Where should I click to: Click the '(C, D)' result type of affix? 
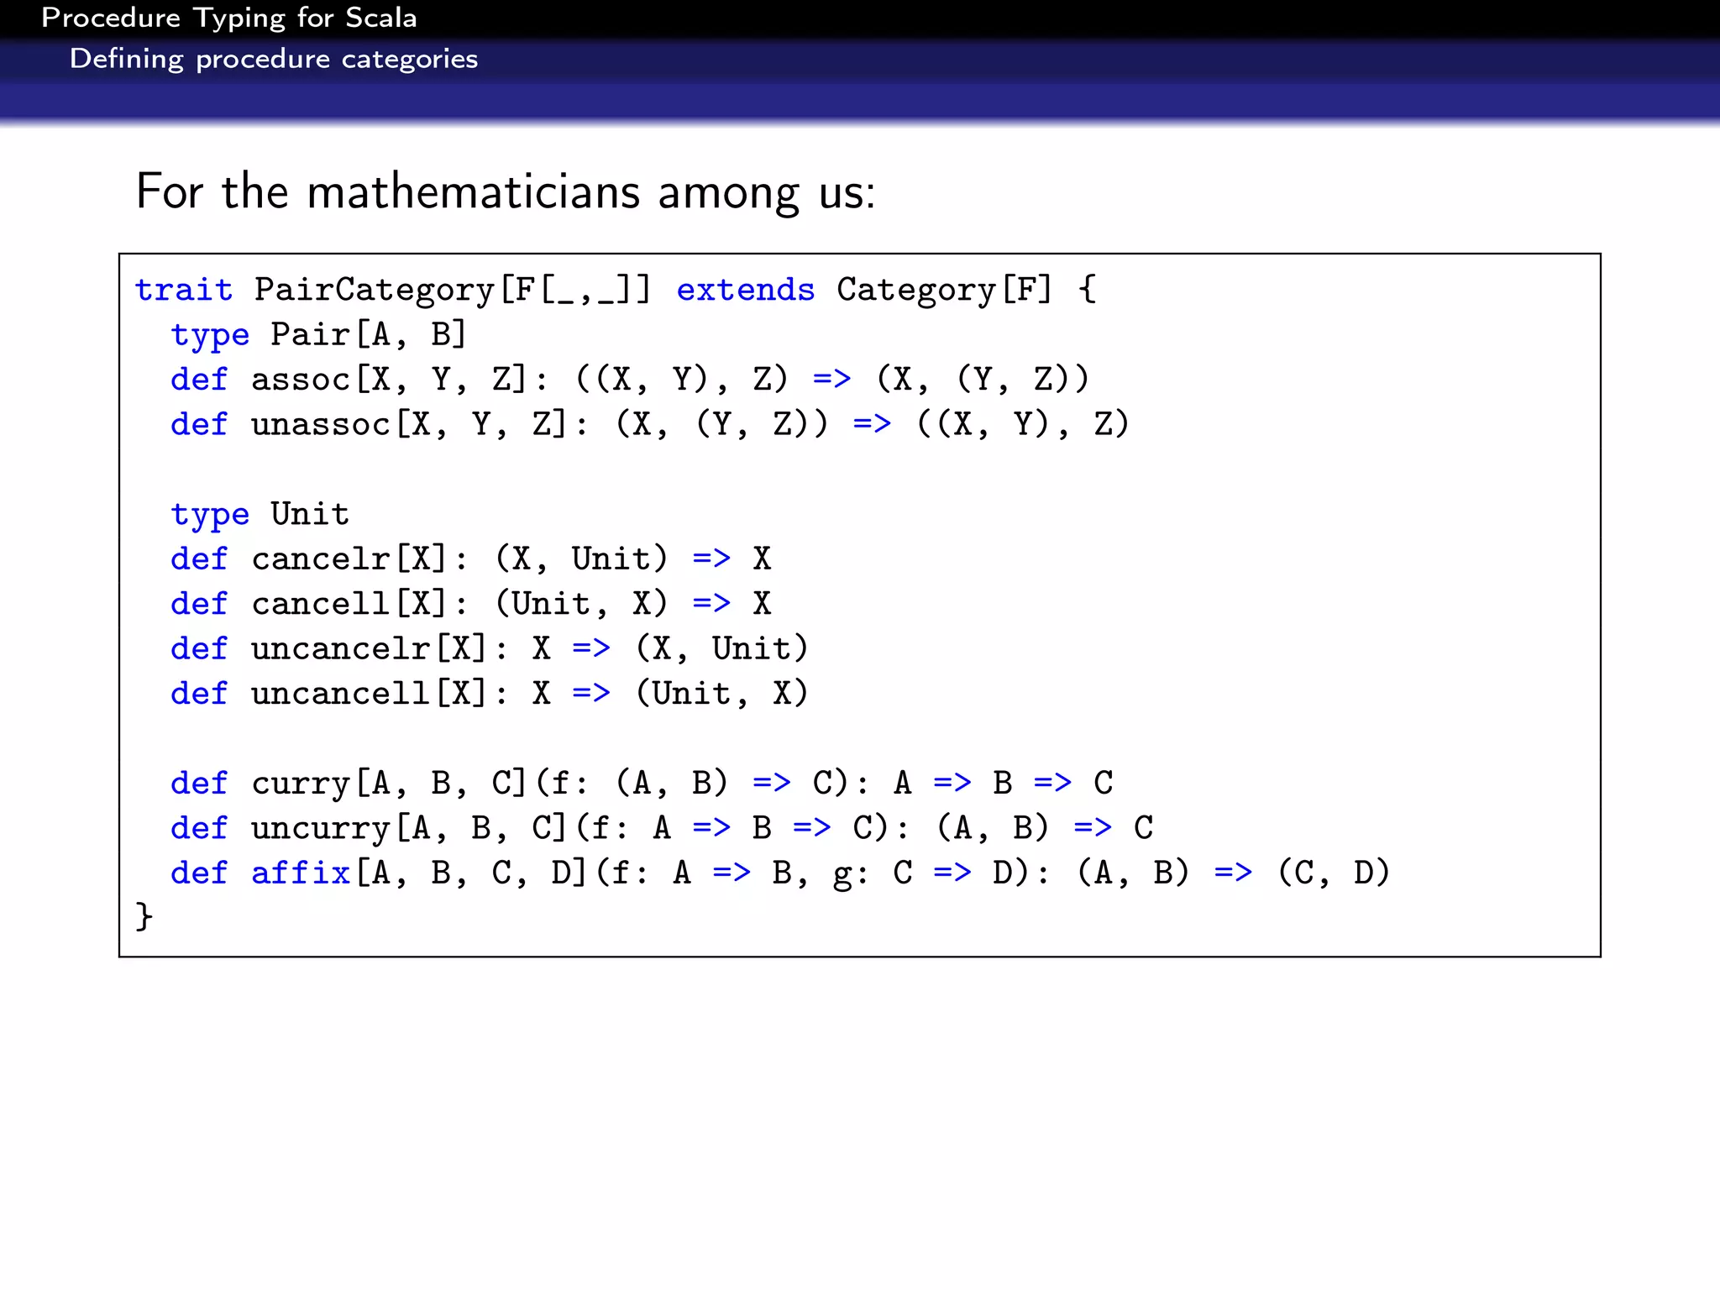point(1333,873)
